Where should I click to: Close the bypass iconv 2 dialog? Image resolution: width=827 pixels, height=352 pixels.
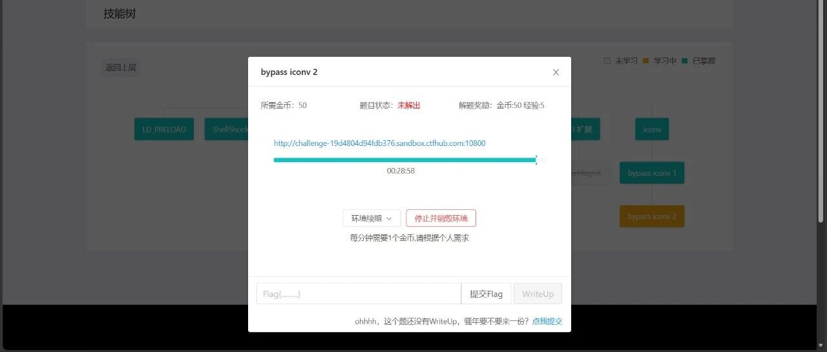tap(556, 72)
